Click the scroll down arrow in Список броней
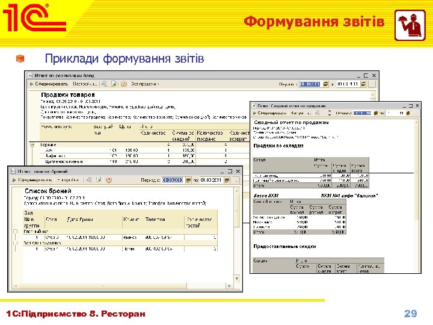Screen dimensions: 433x325 [237, 279]
